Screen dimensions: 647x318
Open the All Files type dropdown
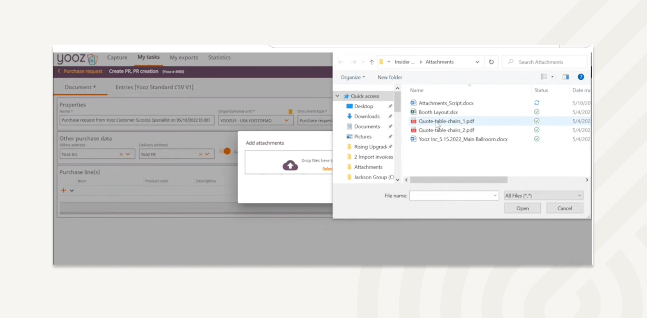(544, 196)
